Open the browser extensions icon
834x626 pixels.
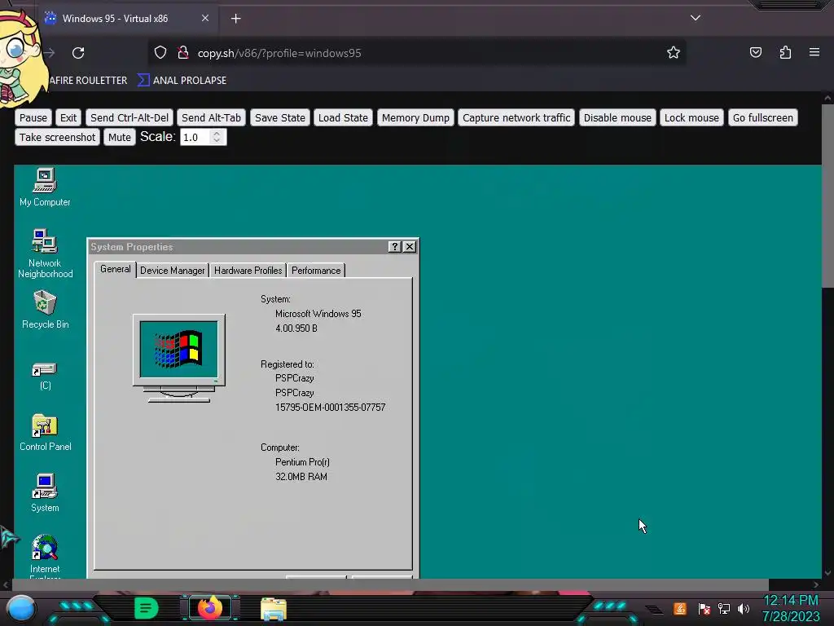pos(785,52)
